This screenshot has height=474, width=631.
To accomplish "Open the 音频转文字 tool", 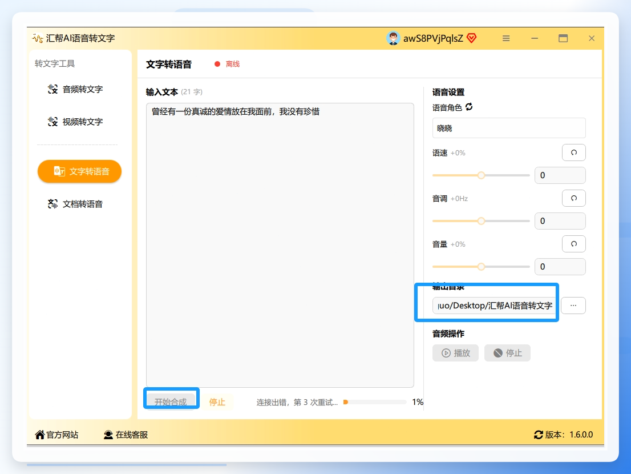I will tap(75, 89).
